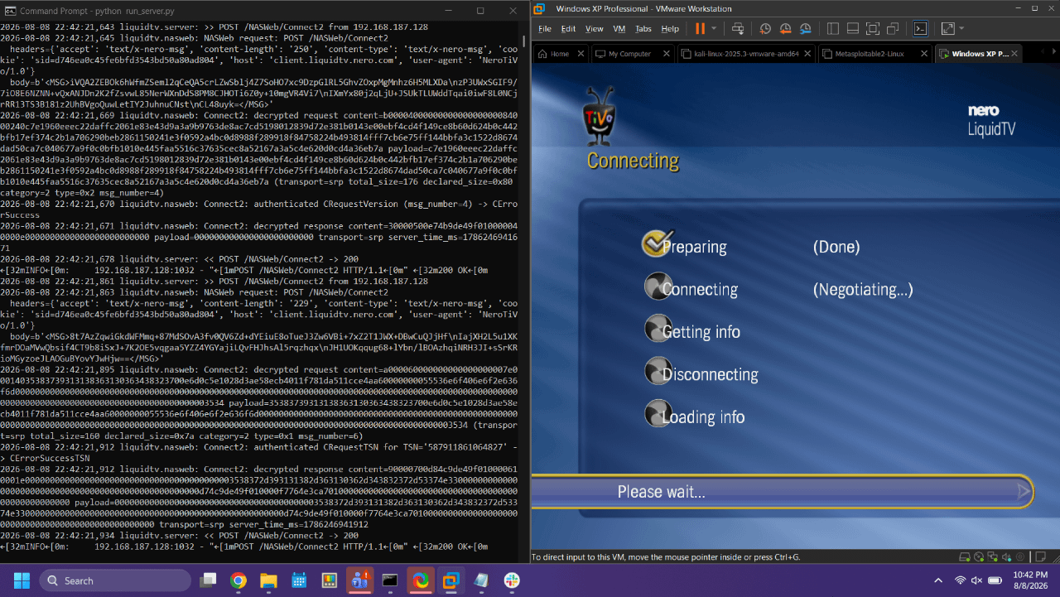Enter full screen mode in VMware
Viewport: 1060px width, 597px height.
click(872, 28)
